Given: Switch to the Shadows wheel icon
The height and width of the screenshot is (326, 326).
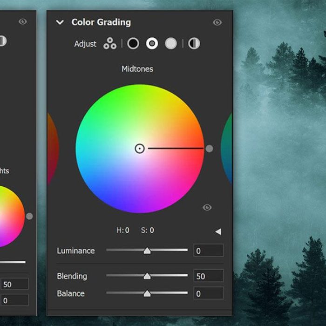Looking at the screenshot, I should tap(133, 44).
